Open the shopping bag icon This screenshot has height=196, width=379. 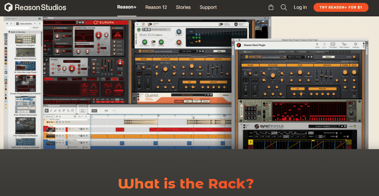tap(271, 7)
